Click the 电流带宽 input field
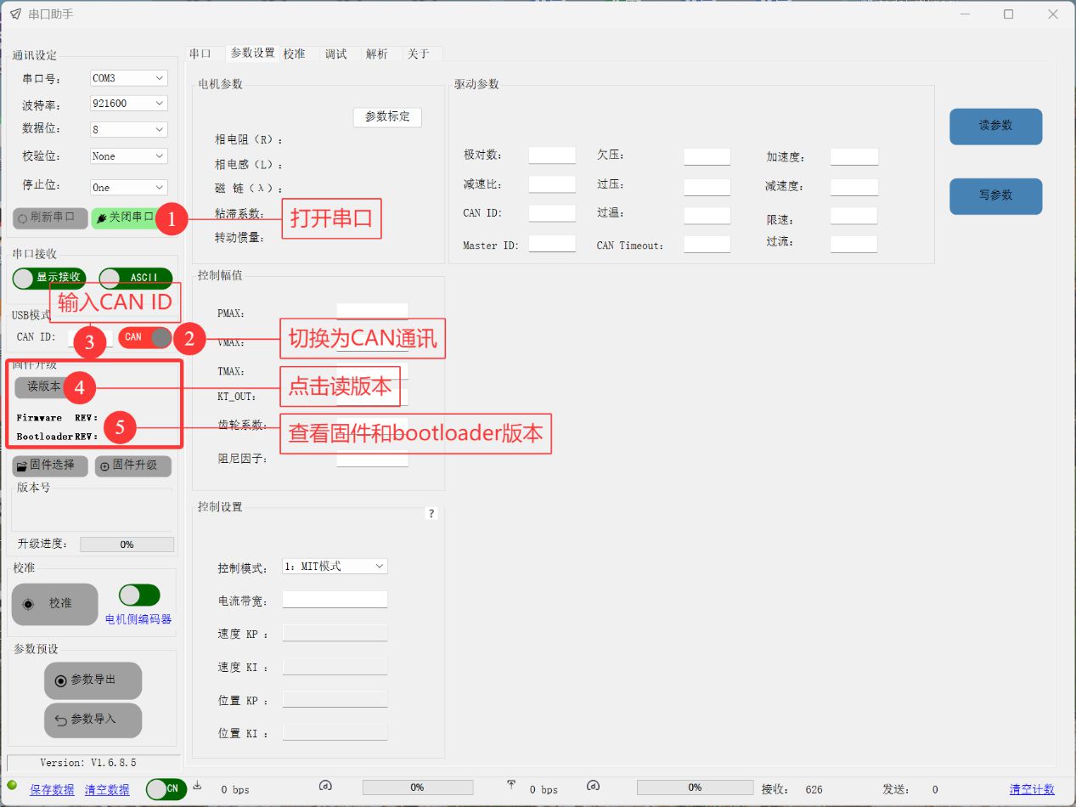Image resolution: width=1076 pixels, height=807 pixels. (x=335, y=600)
